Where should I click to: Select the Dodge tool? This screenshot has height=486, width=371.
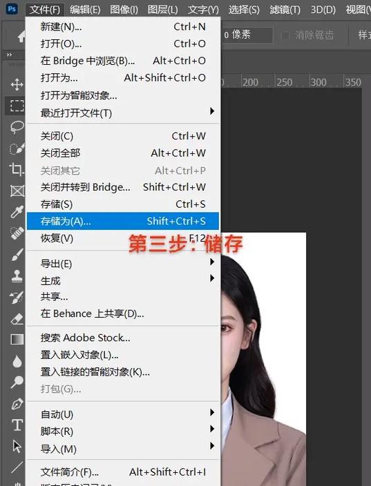click(17, 382)
